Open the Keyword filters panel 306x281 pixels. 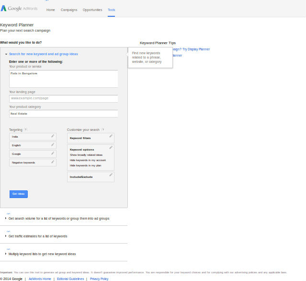91,138
